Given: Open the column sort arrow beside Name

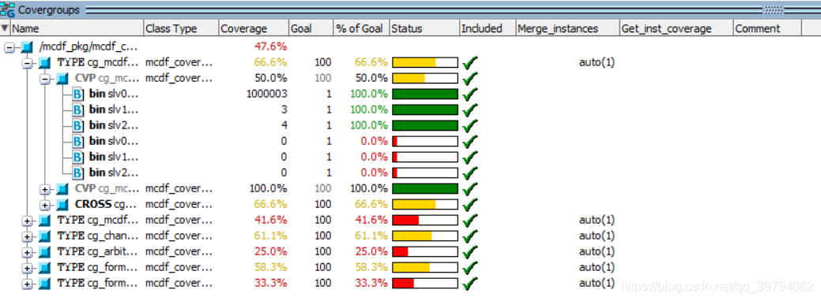Looking at the screenshot, I should [x=5, y=28].
